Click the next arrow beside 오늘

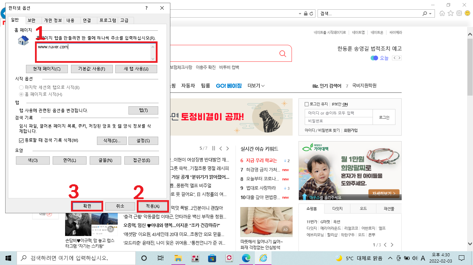click(x=399, y=58)
